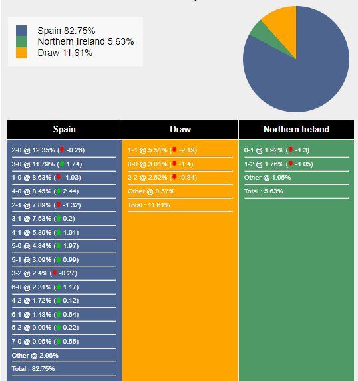This screenshot has height=381, width=358.
Task: Click the orange Draw legend swatch
Action: pyautogui.click(x=21, y=53)
